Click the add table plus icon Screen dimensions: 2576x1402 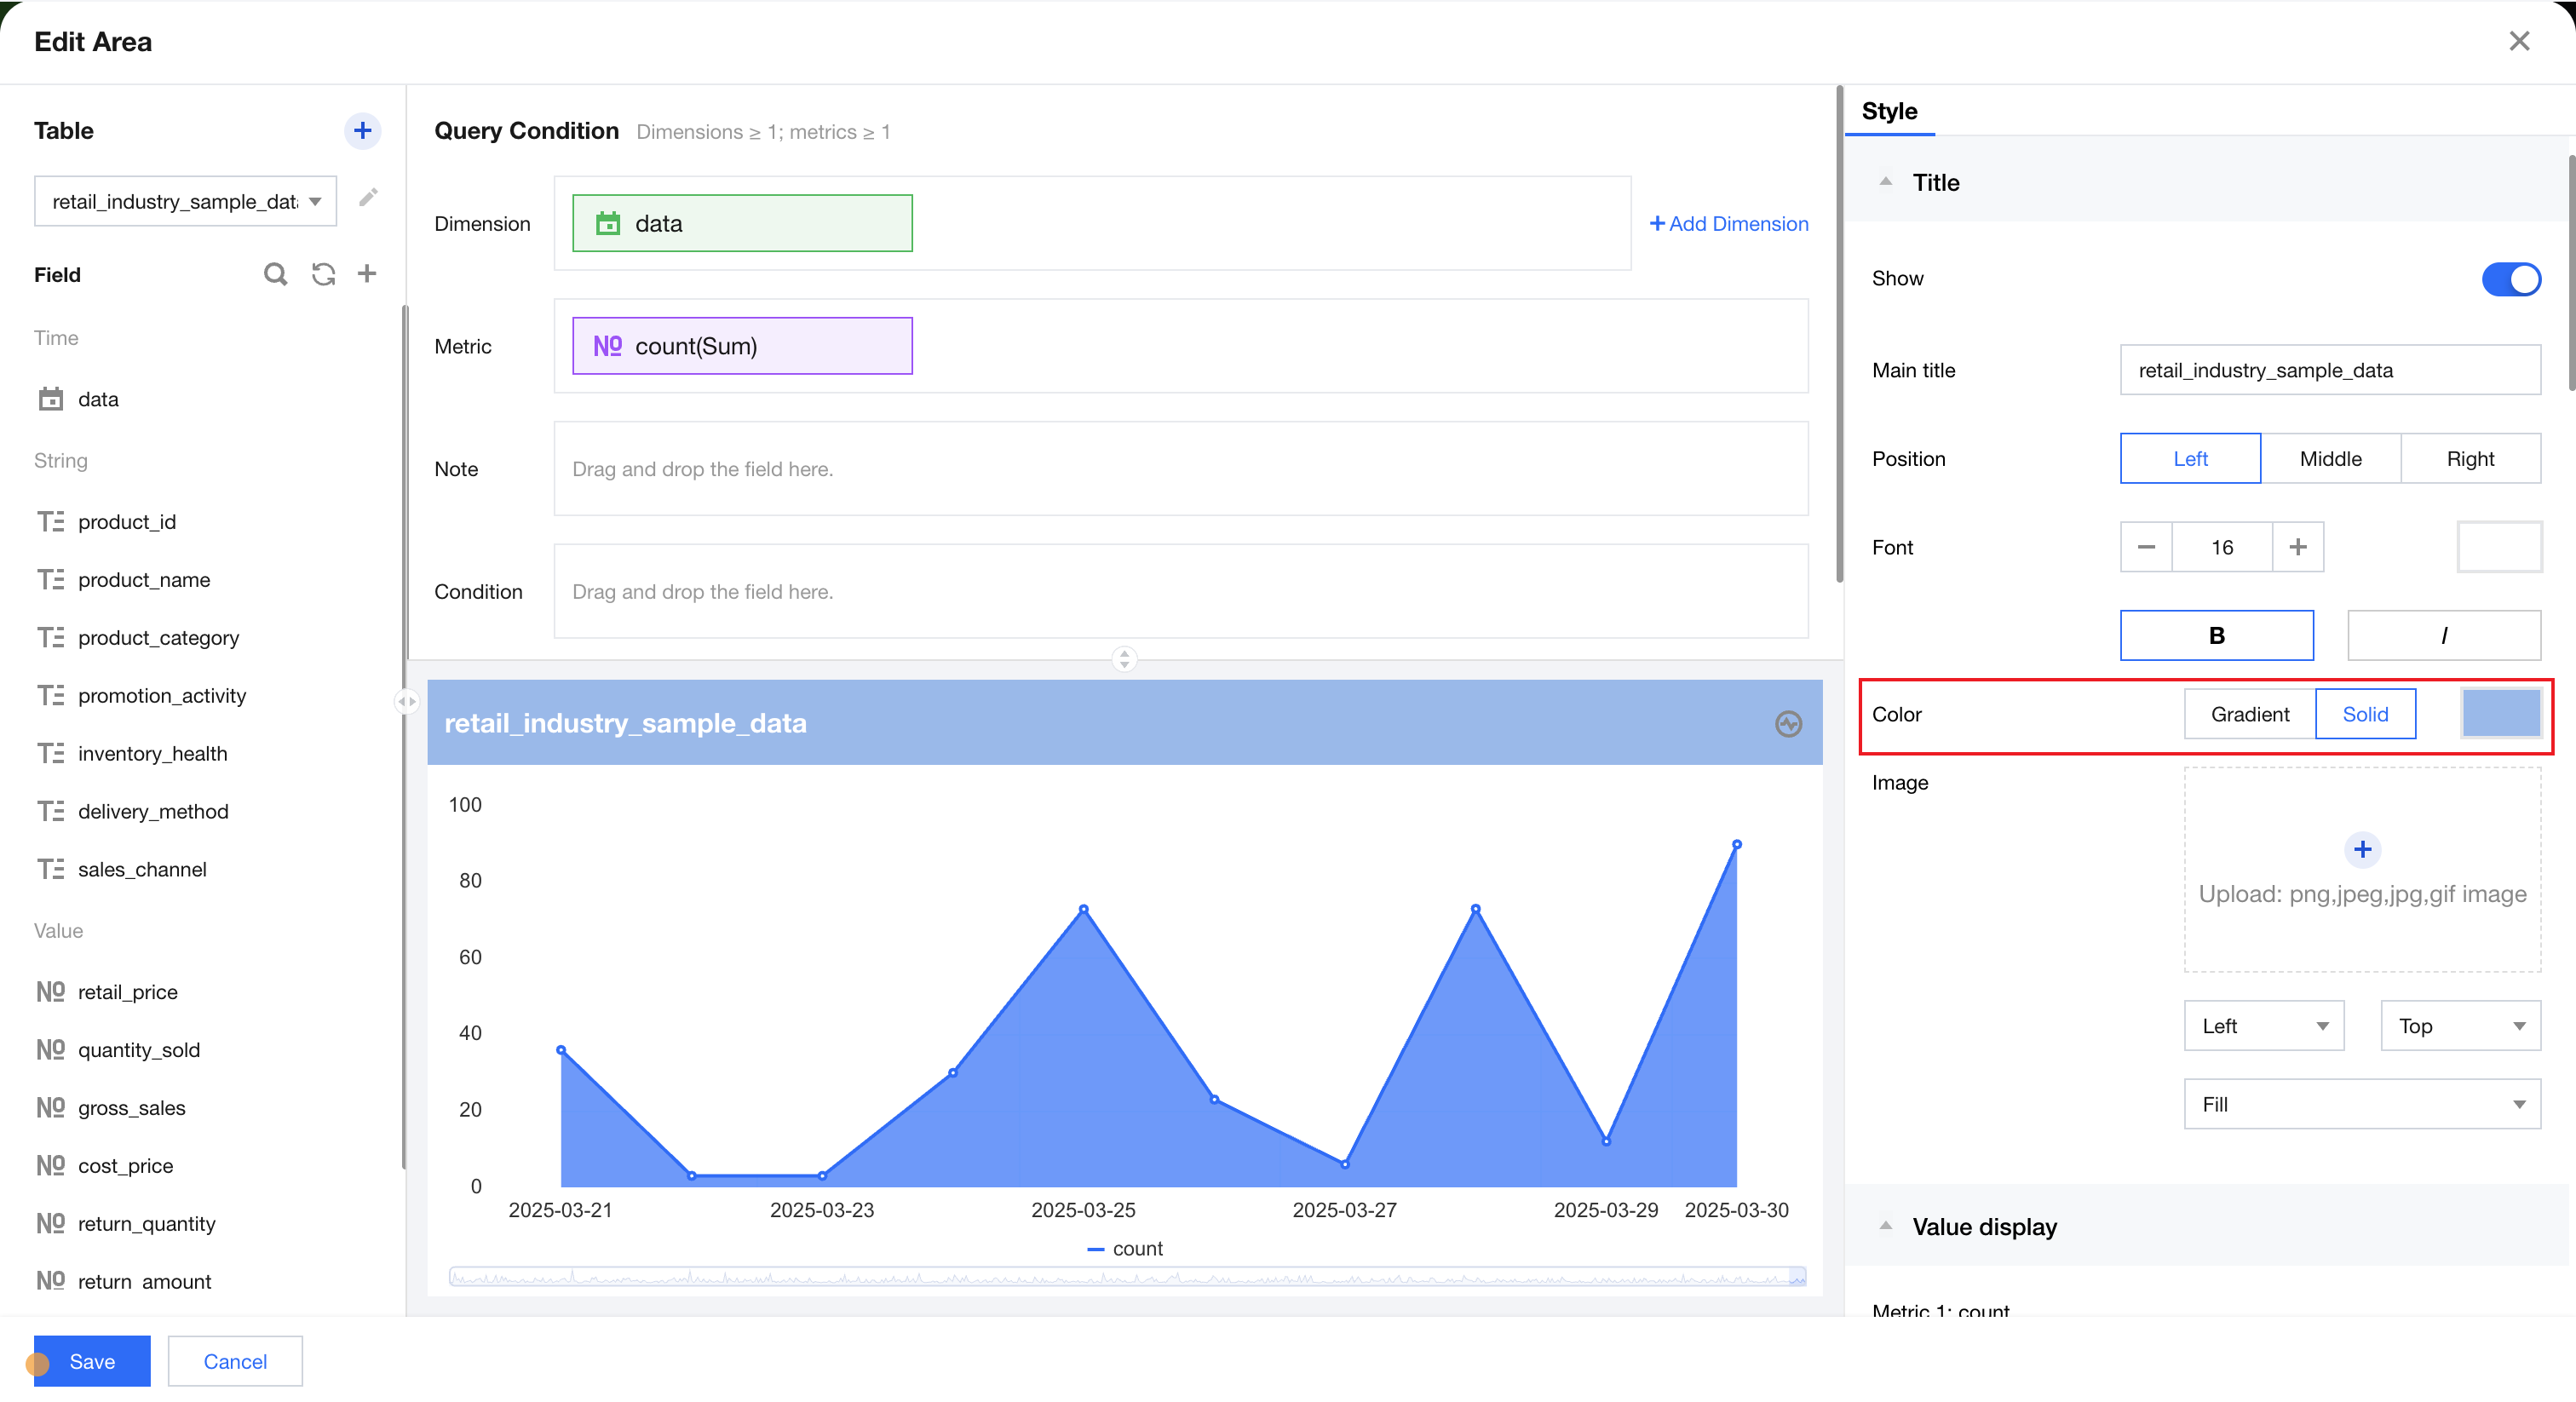coord(362,131)
